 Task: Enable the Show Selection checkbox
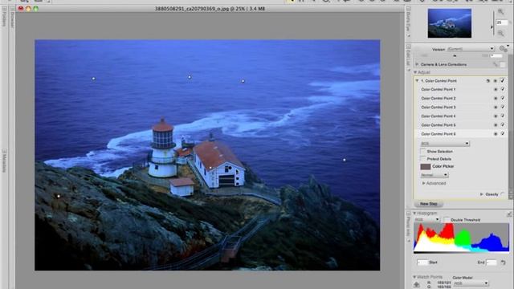423,151
